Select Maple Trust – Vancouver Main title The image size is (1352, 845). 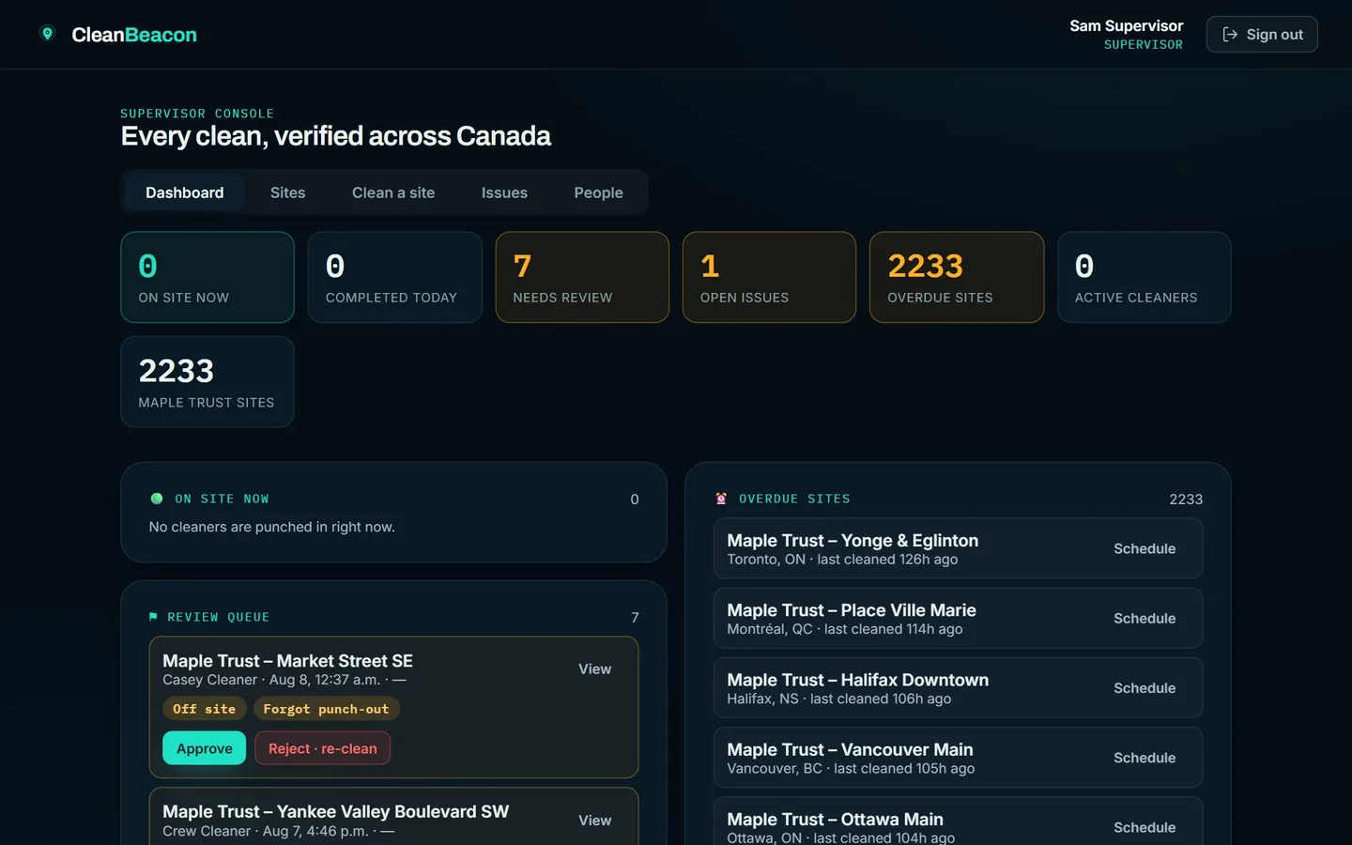(850, 749)
